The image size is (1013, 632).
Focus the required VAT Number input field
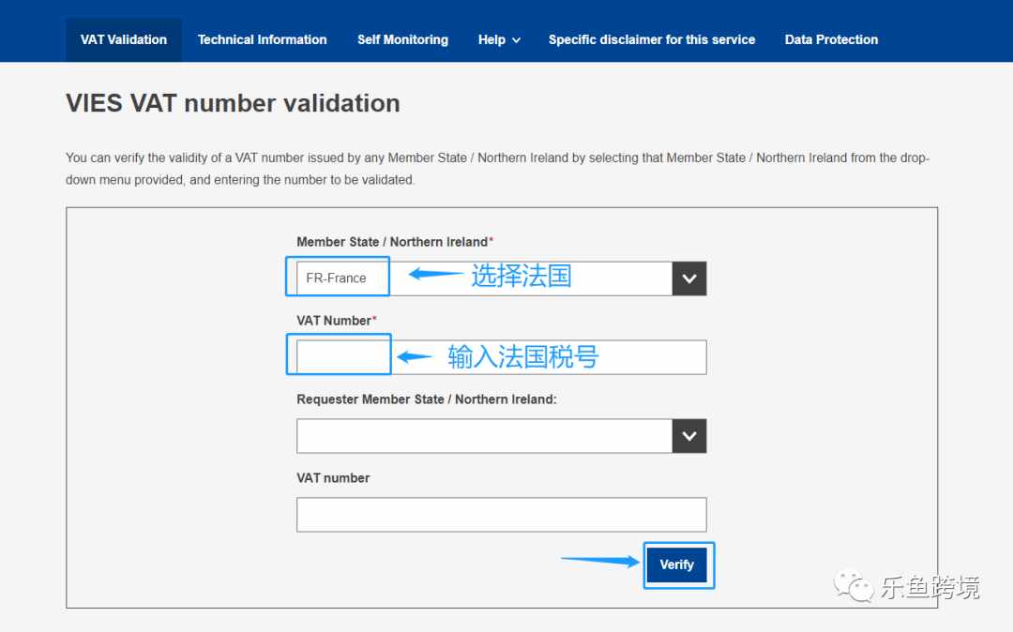pos(501,357)
